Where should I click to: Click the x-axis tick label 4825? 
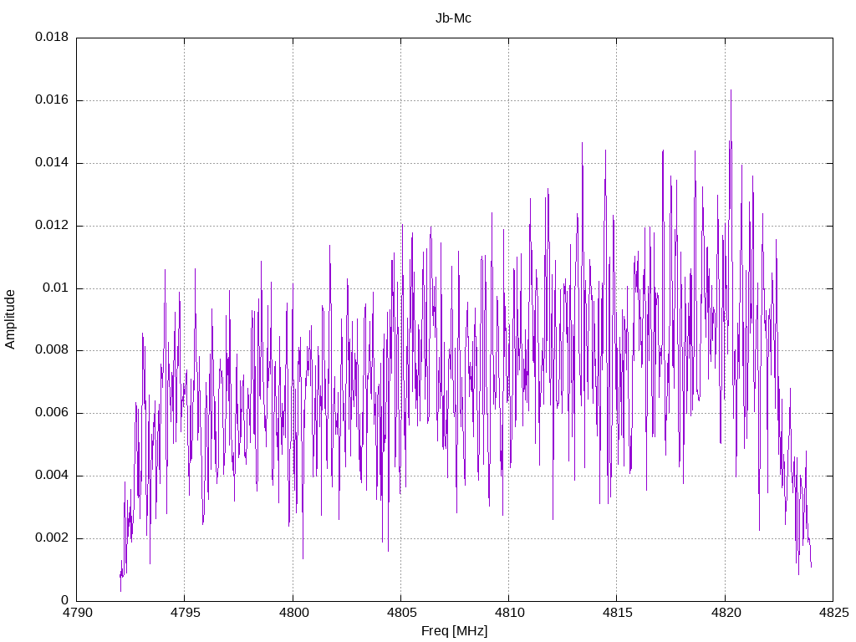(x=833, y=613)
